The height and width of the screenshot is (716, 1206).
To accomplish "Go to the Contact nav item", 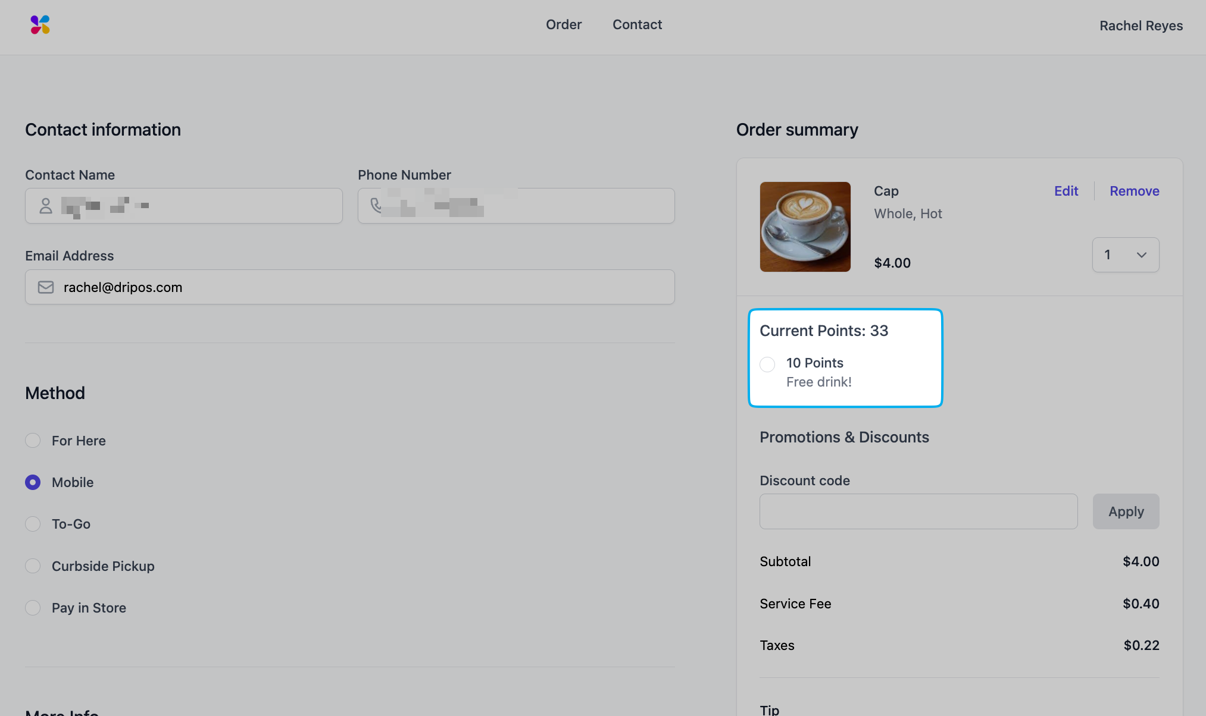I will point(637,25).
